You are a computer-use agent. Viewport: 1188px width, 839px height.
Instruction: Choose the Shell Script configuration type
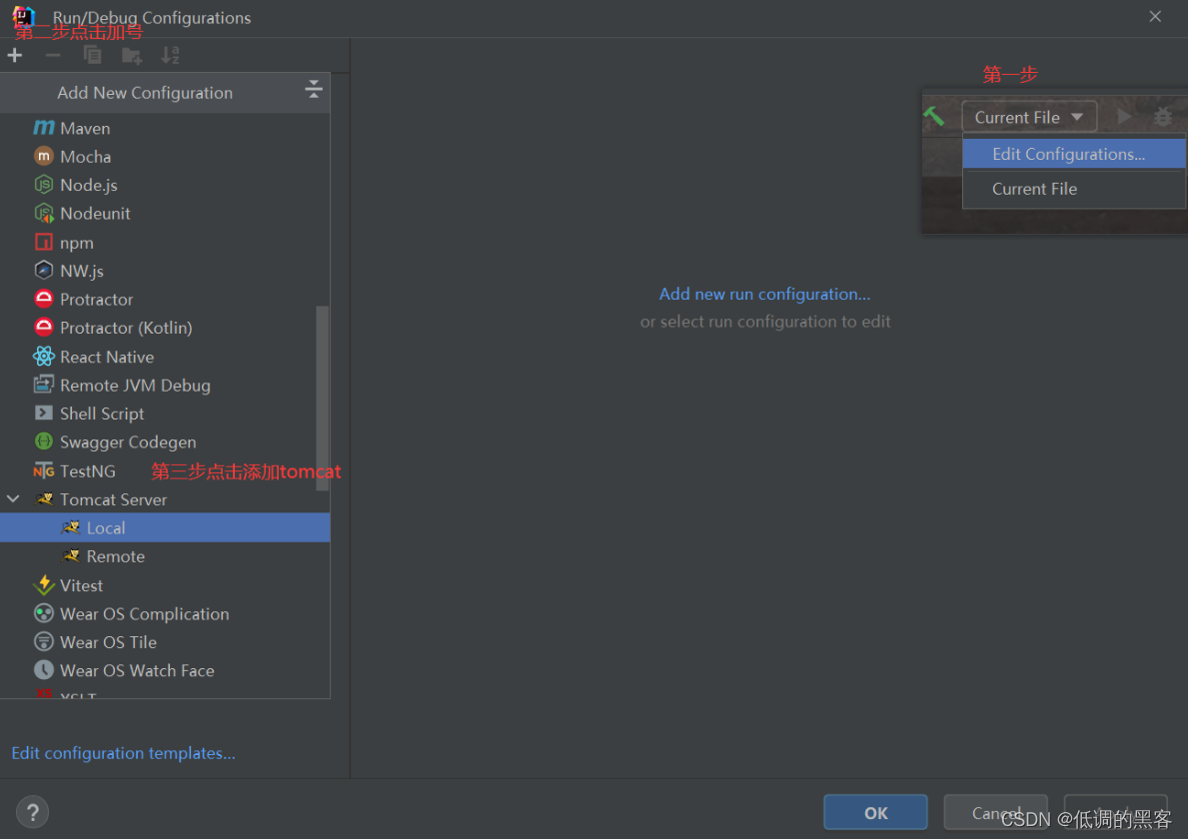point(165,414)
